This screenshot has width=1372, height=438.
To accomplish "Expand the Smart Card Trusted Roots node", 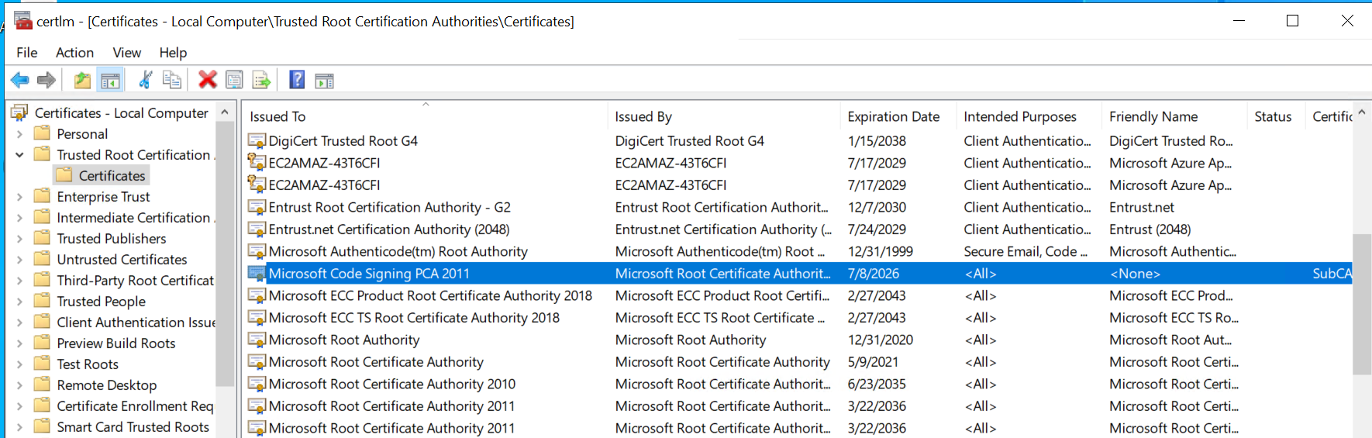I will point(19,427).
